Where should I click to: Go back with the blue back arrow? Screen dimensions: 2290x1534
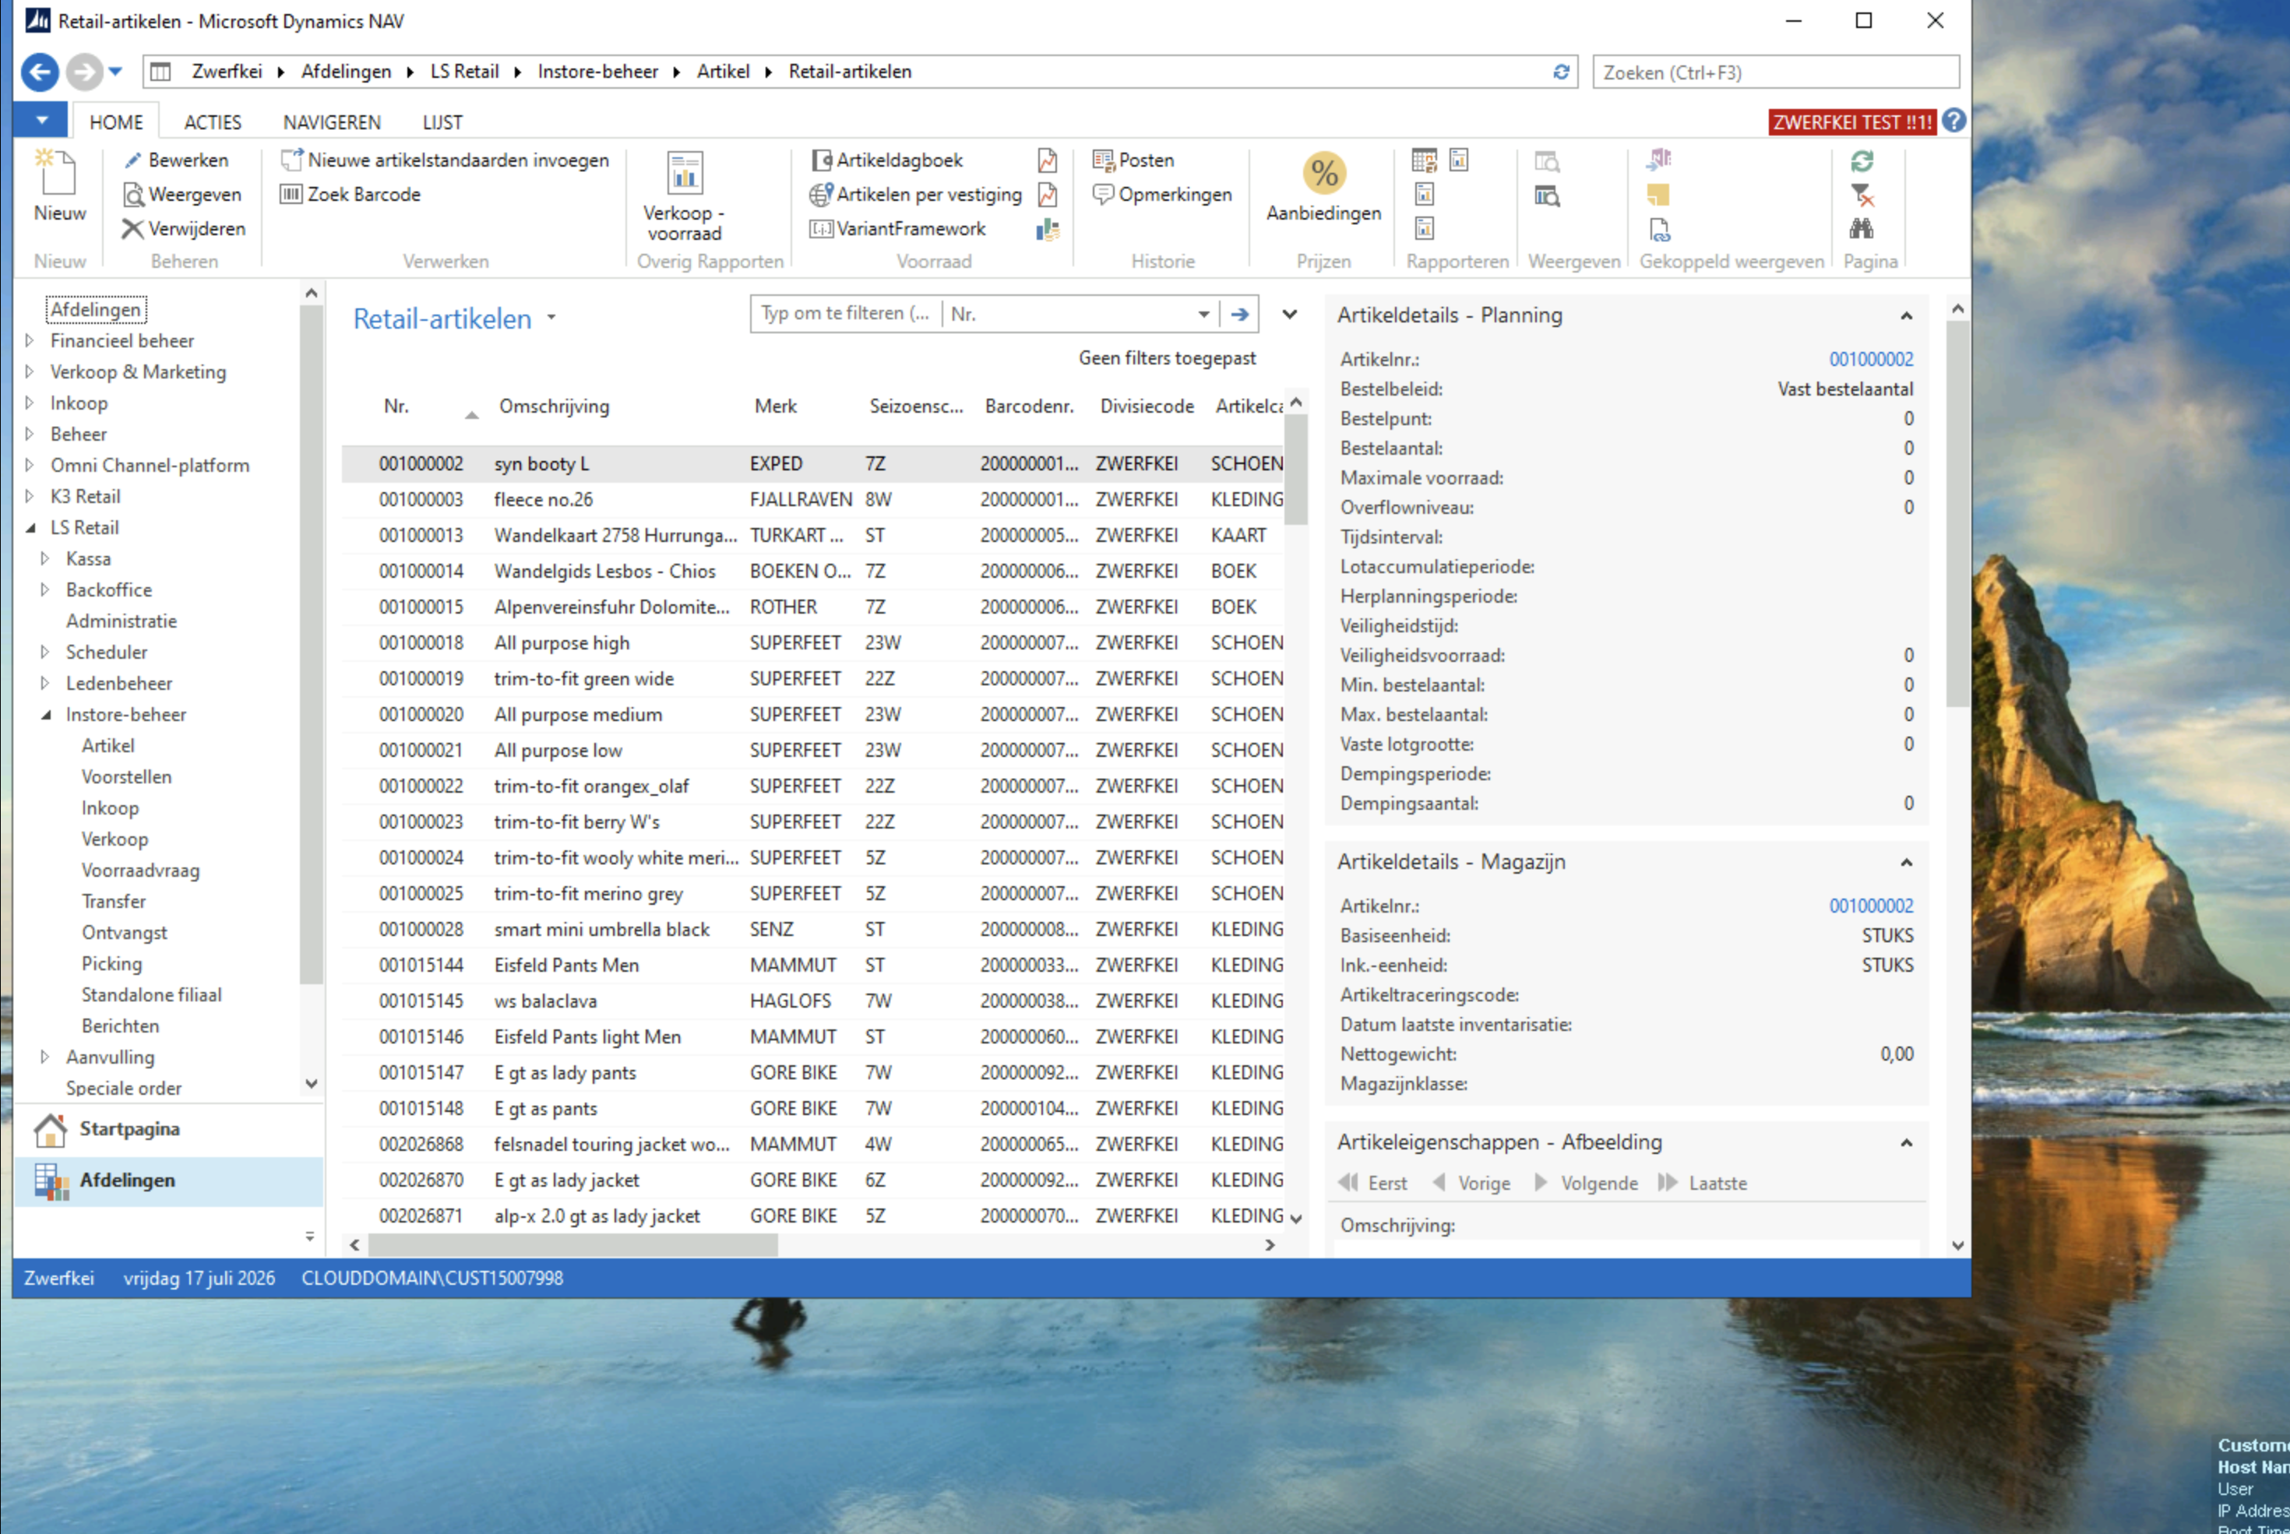click(41, 72)
